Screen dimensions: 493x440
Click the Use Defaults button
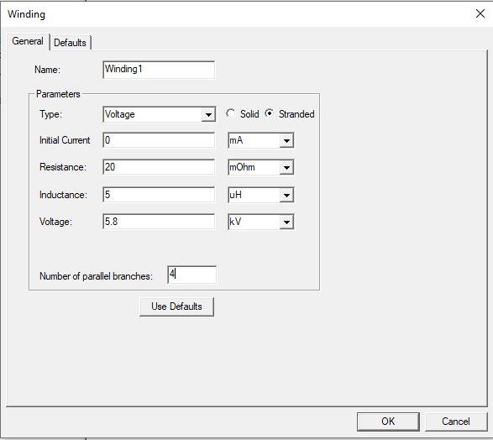(x=176, y=306)
